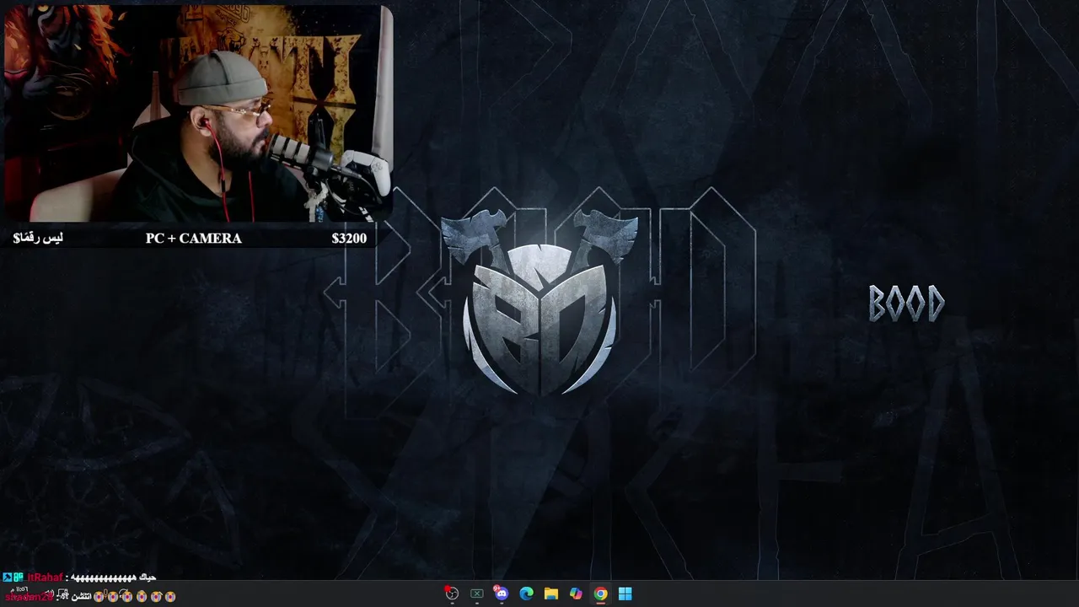
Task: Click the PC + CAMERA goal label
Action: click(193, 239)
